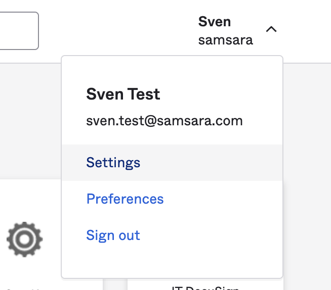Collapse the user menu with the chevron arrow
The width and height of the screenshot is (331, 290).
(271, 29)
